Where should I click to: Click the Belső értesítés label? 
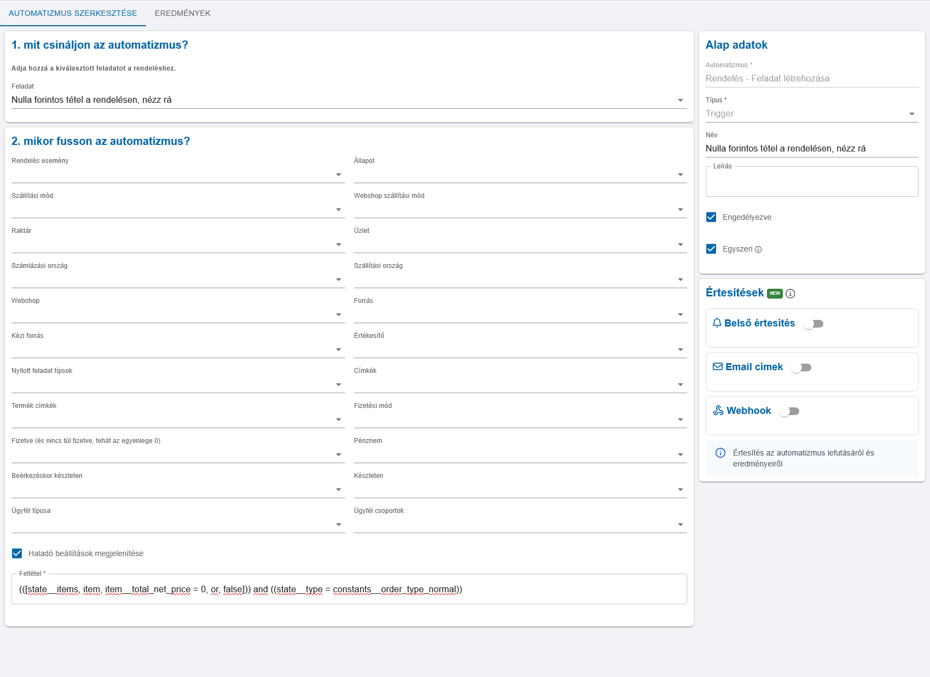(x=759, y=323)
